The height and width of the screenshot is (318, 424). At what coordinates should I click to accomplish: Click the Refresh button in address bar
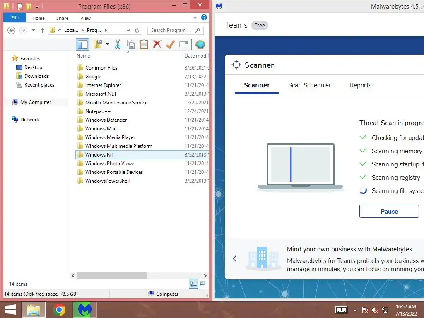(x=137, y=30)
